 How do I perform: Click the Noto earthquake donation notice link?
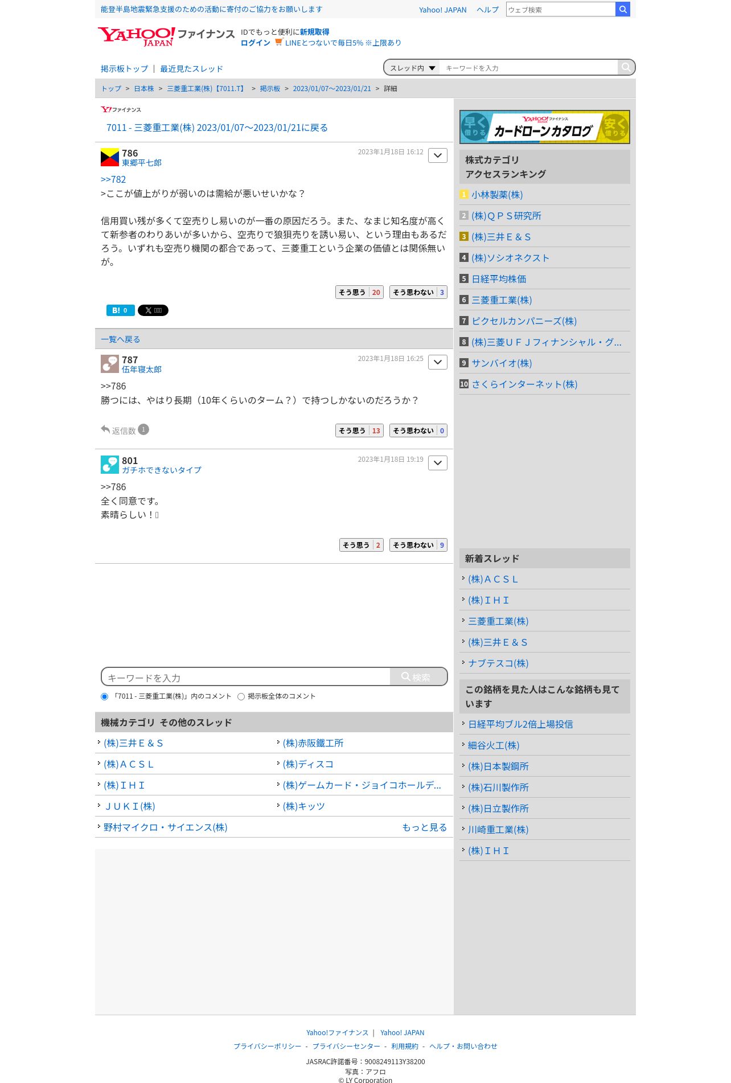click(x=211, y=9)
